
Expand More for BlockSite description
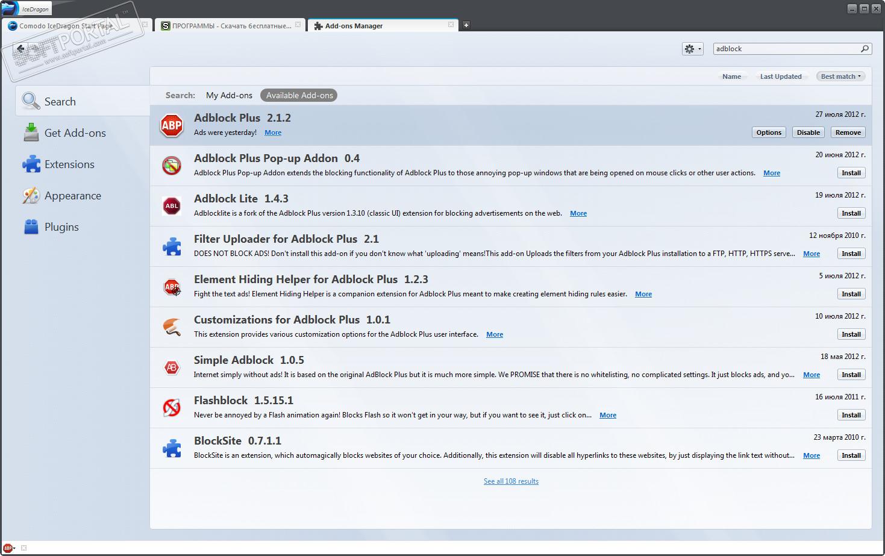(x=812, y=455)
